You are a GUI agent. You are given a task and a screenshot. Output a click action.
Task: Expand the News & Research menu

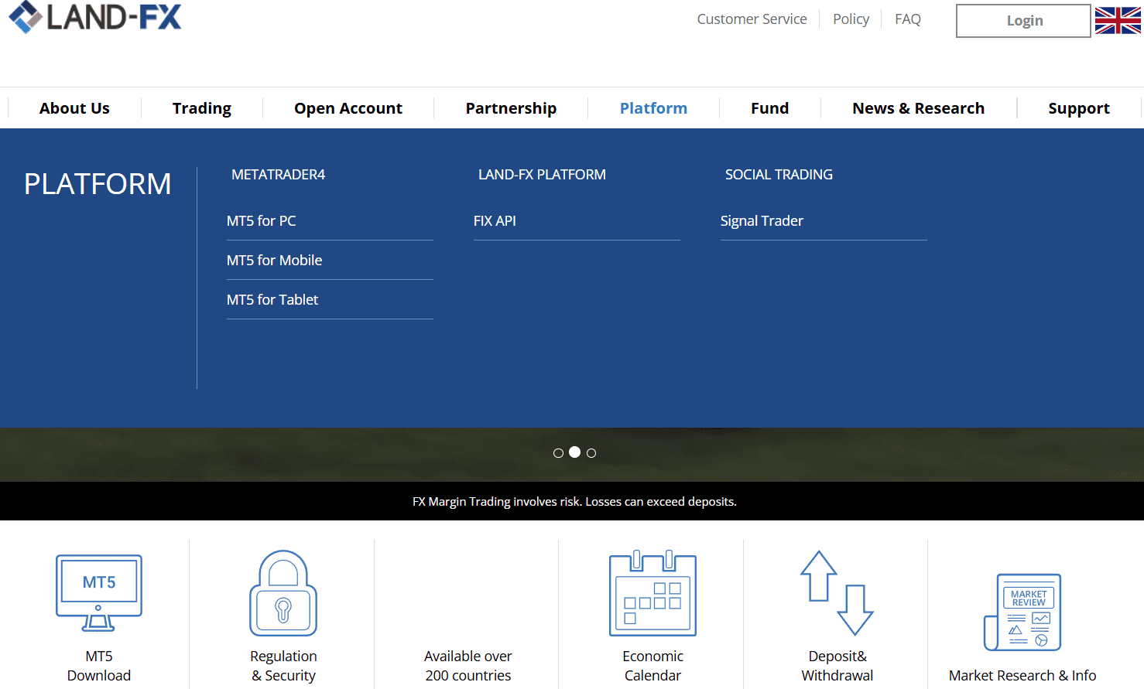pyautogui.click(x=918, y=108)
